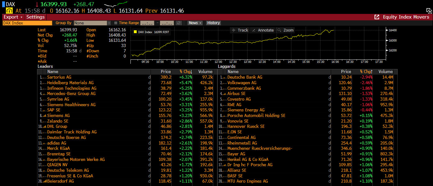Image resolution: width=433 pixels, height=186 pixels.
Task: Open the pop-out icon beside Equity Index Movers
Action: [x=377, y=17]
